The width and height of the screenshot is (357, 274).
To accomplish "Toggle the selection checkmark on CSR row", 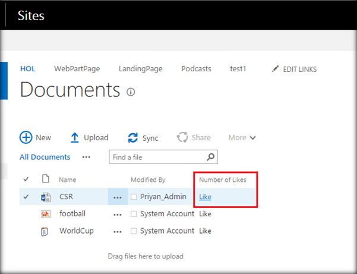I will (x=26, y=197).
